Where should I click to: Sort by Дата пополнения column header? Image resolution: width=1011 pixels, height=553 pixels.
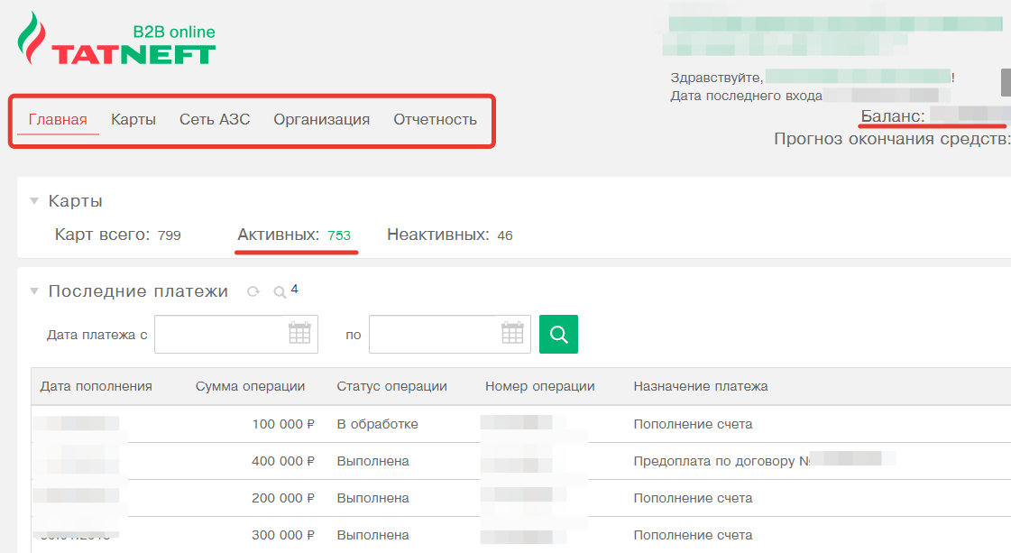(x=97, y=386)
